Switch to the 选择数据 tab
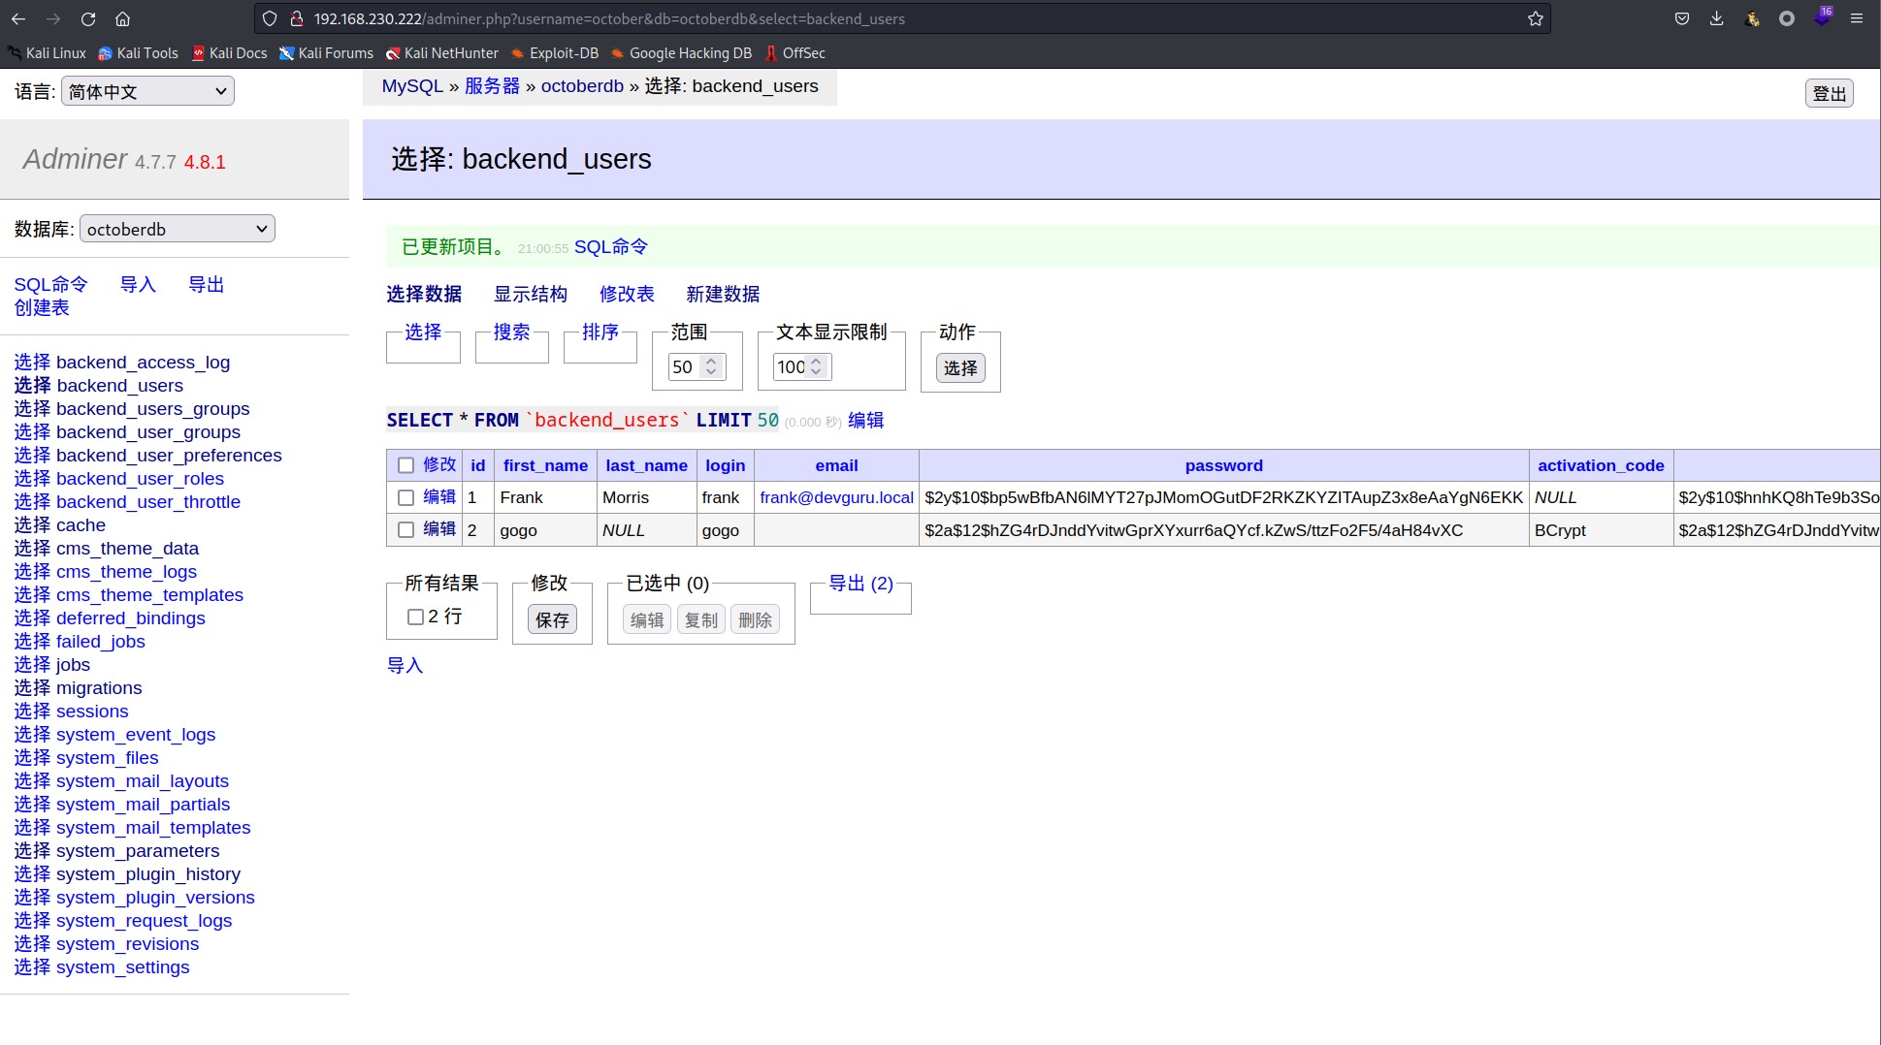1881x1045 pixels. (x=424, y=294)
